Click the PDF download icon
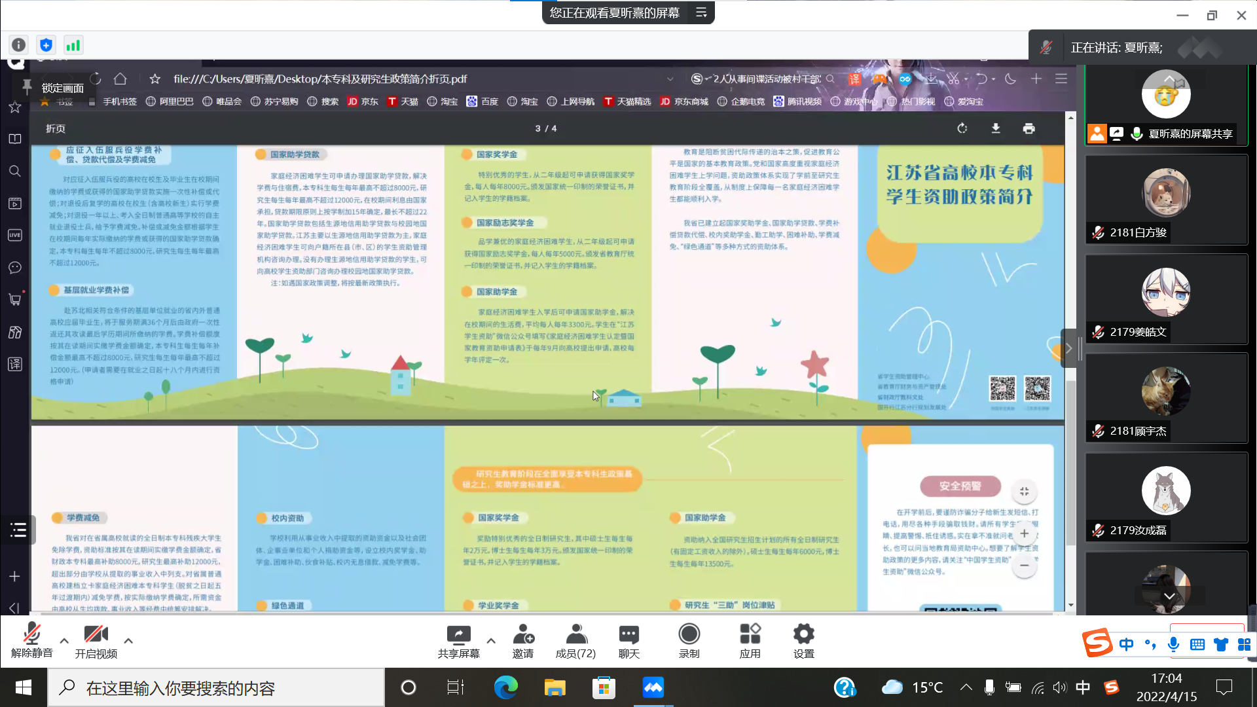1257x707 pixels. click(x=995, y=128)
